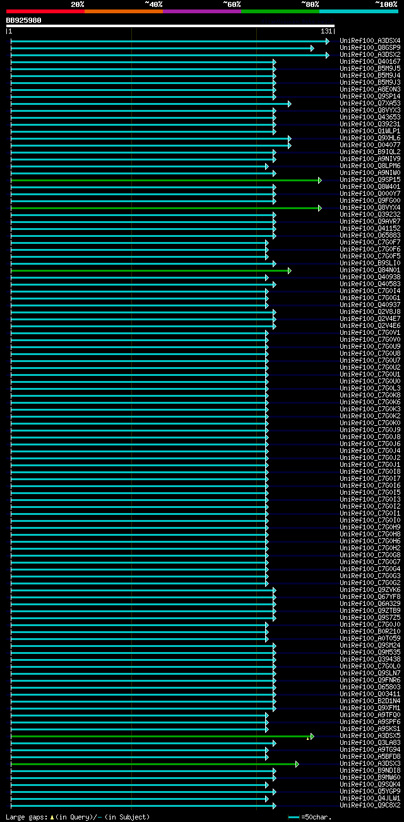
Task: Click the white query ruler bar
Action: coord(170,26)
